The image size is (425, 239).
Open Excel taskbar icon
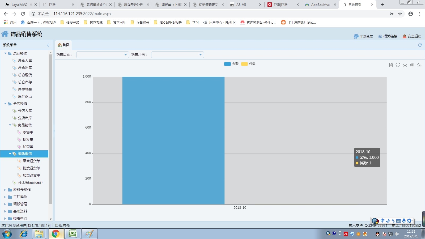(73, 234)
